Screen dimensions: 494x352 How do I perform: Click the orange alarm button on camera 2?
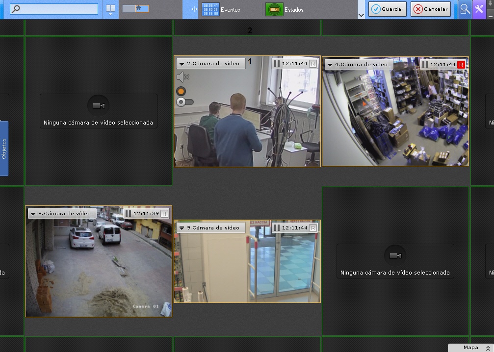[181, 91]
